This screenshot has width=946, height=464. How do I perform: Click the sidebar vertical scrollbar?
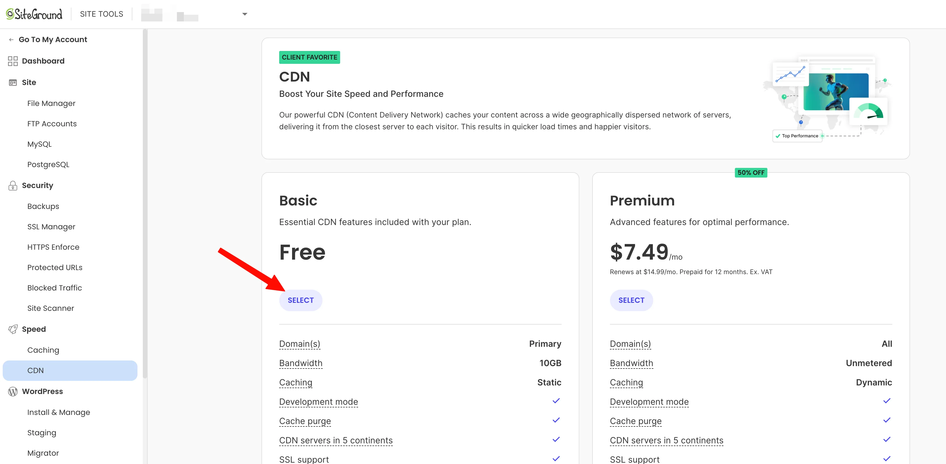pyautogui.click(x=145, y=204)
